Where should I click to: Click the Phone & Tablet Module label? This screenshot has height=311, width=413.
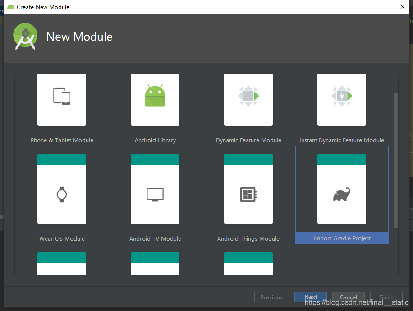coord(62,140)
